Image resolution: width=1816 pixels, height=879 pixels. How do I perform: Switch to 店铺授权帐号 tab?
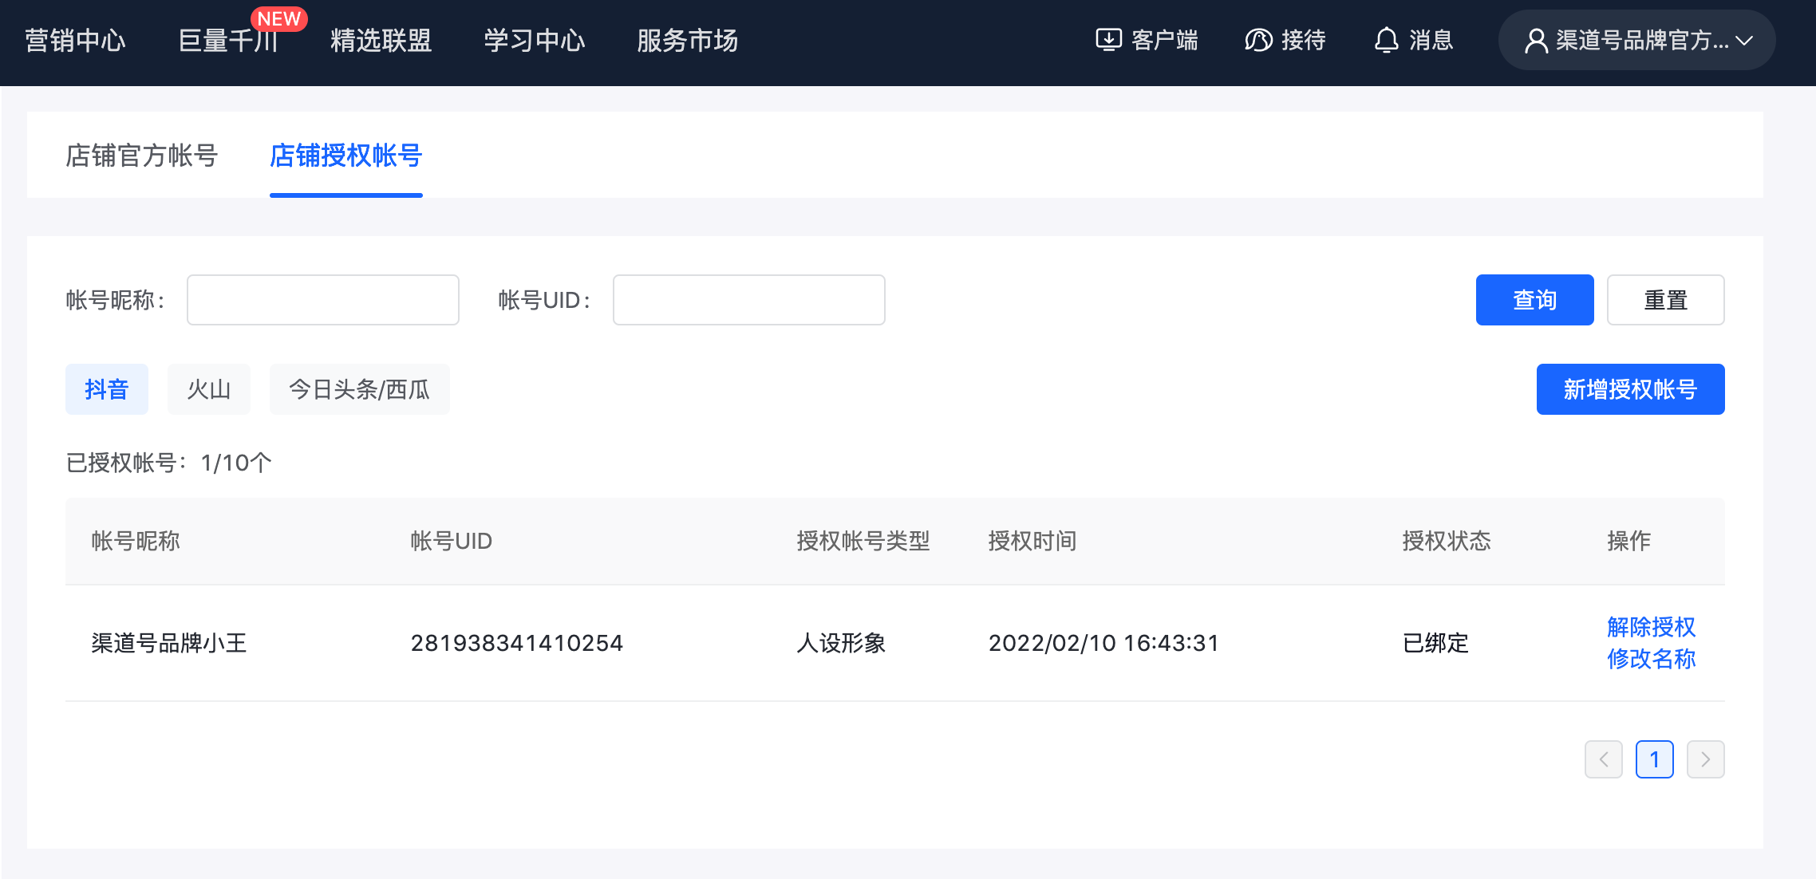click(345, 156)
